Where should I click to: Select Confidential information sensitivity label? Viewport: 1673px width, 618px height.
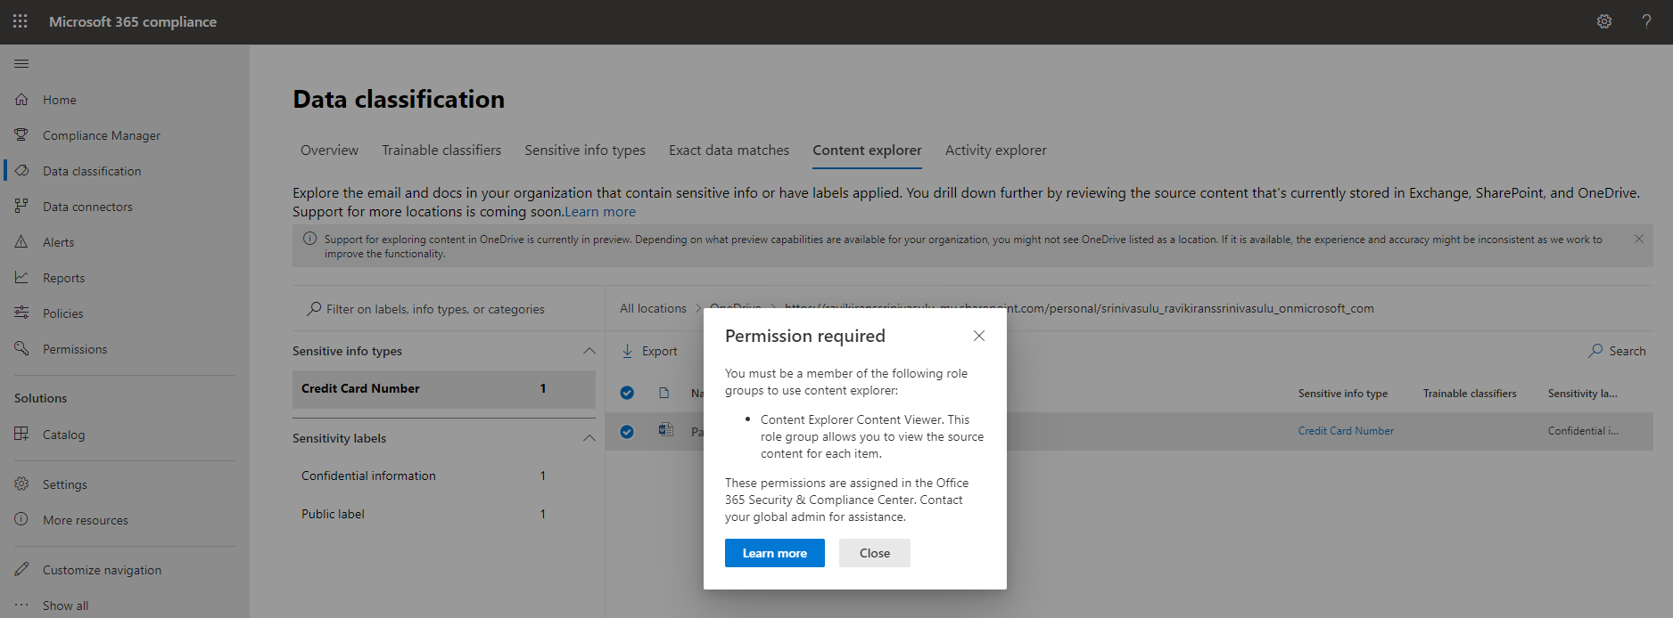point(368,476)
